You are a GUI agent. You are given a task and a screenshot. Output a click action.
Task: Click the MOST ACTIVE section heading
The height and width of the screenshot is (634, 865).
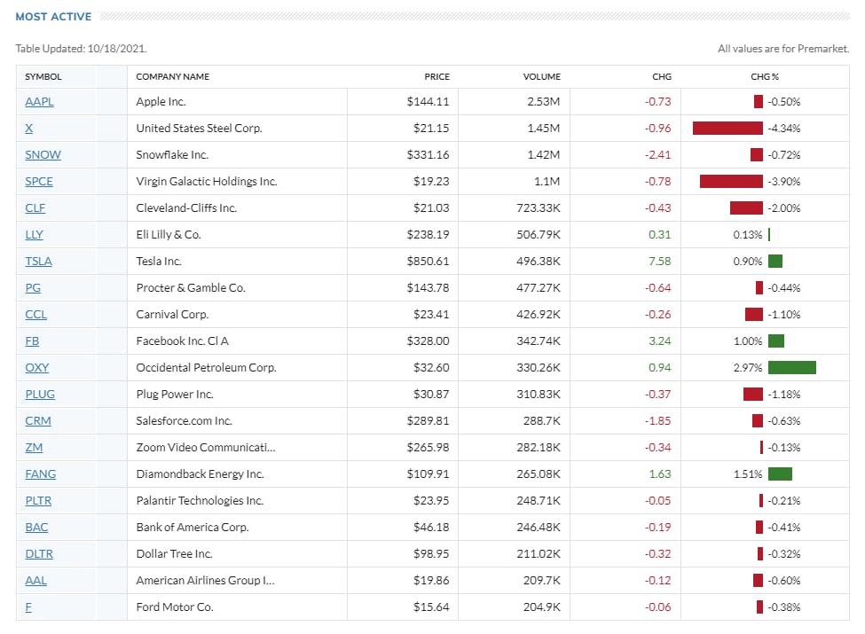(x=53, y=17)
